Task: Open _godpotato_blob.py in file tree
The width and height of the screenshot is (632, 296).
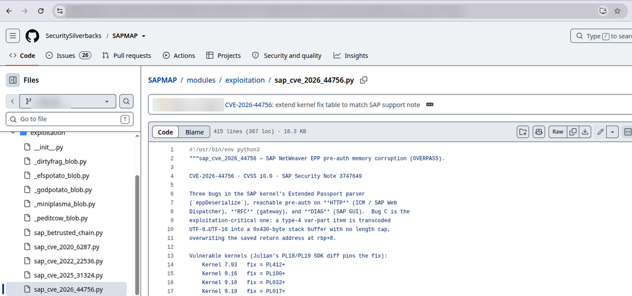Action: tap(63, 190)
